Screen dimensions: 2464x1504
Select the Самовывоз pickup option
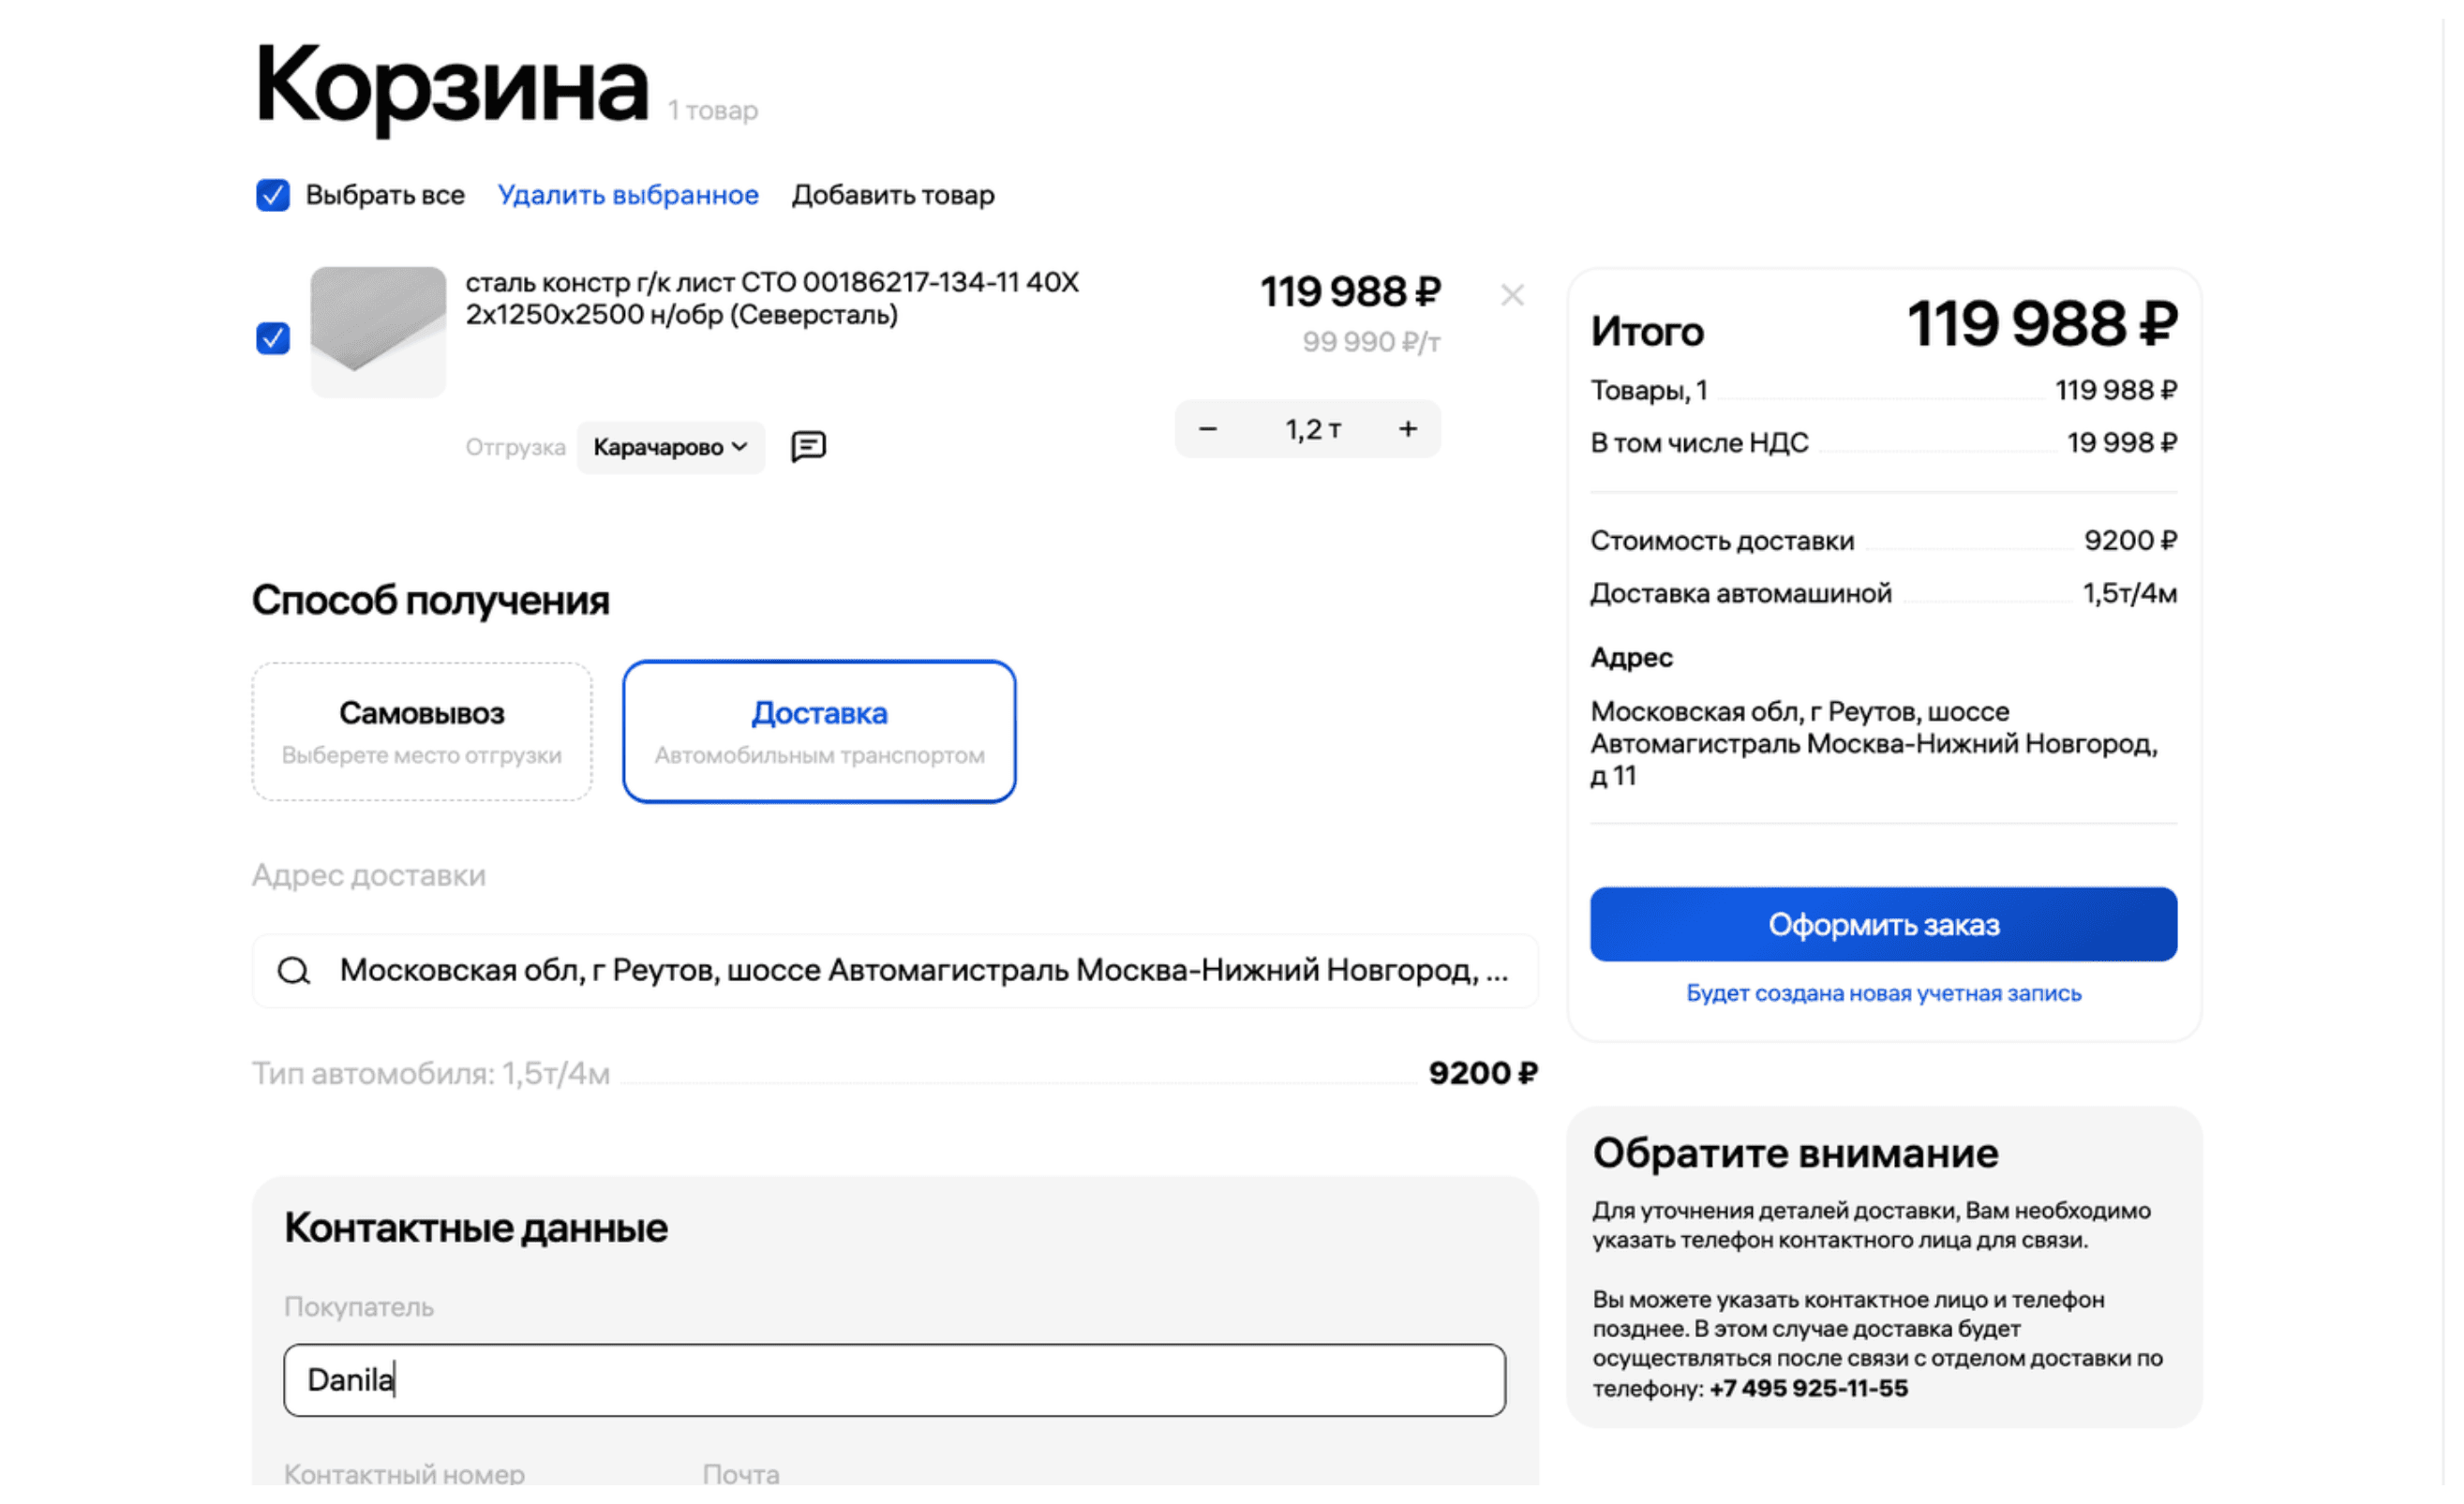421,731
